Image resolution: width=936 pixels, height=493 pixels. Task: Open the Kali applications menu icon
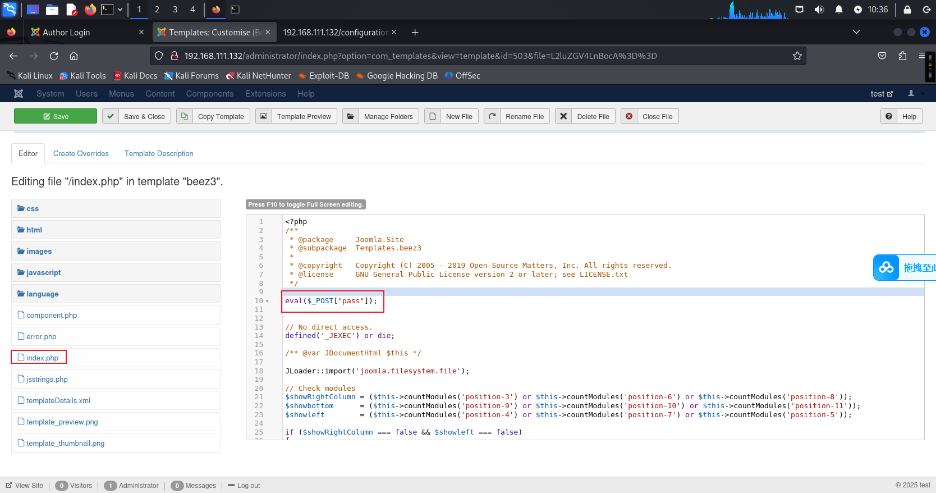click(x=10, y=9)
